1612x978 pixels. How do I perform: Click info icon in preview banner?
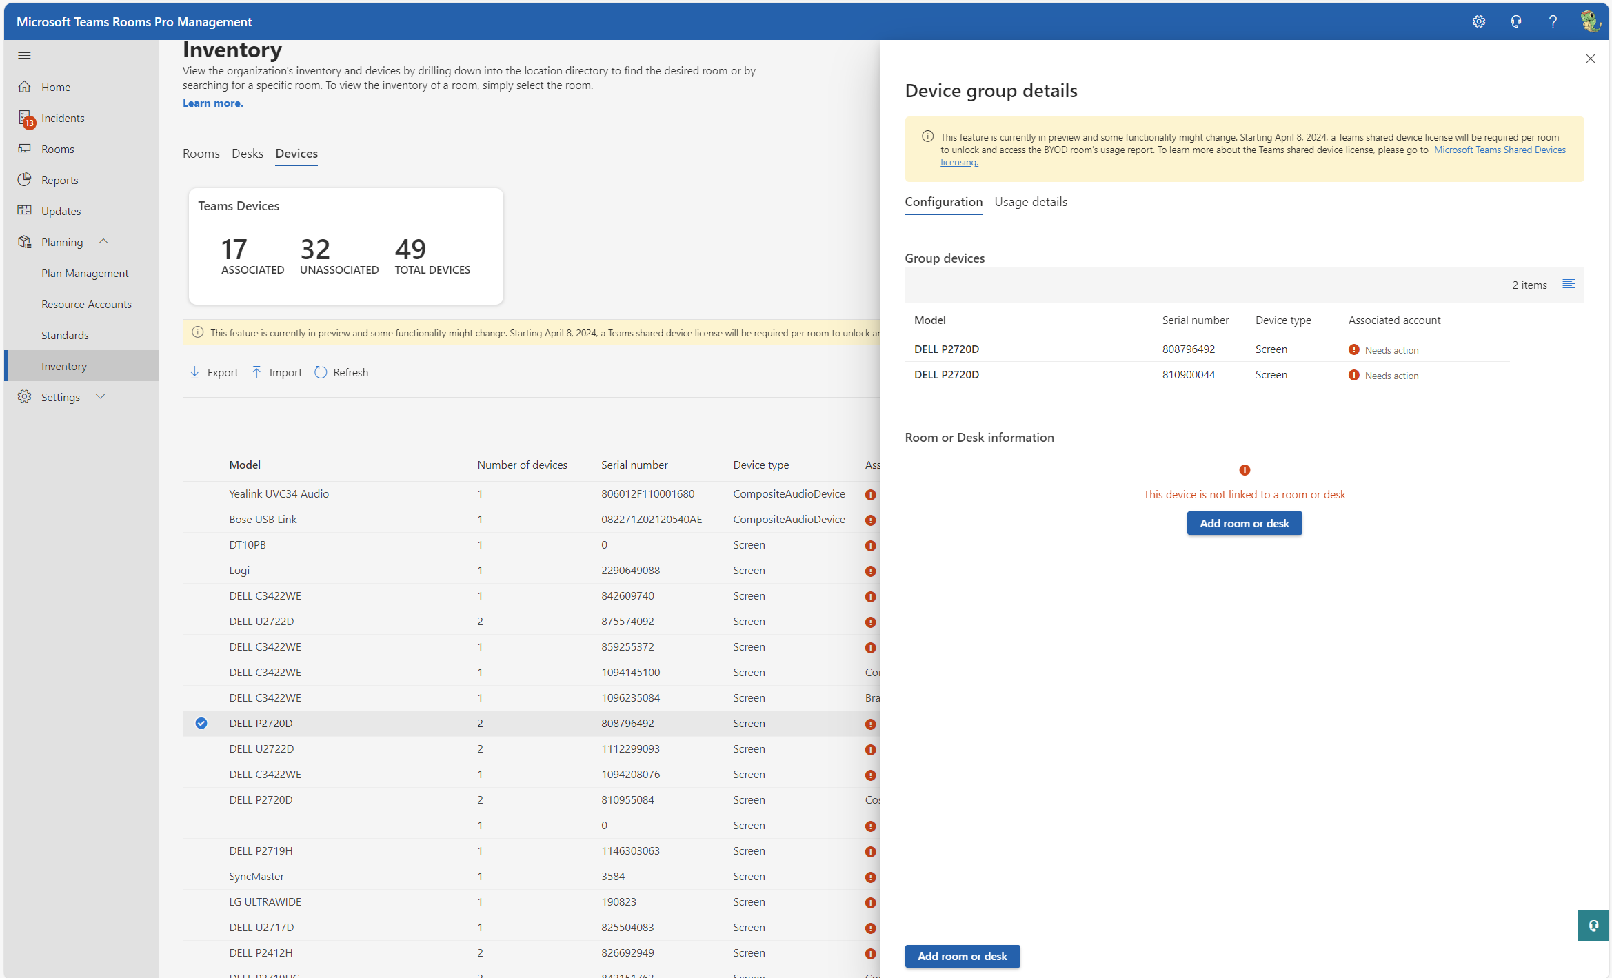(x=927, y=136)
